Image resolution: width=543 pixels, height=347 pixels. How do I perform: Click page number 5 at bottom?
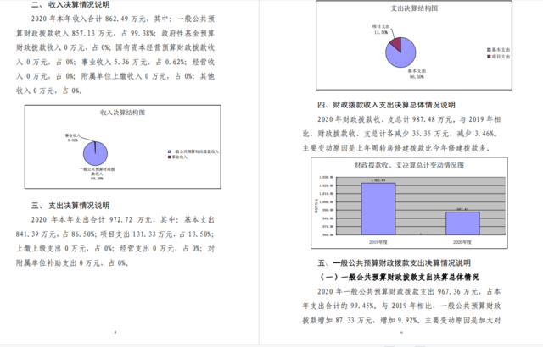click(114, 332)
